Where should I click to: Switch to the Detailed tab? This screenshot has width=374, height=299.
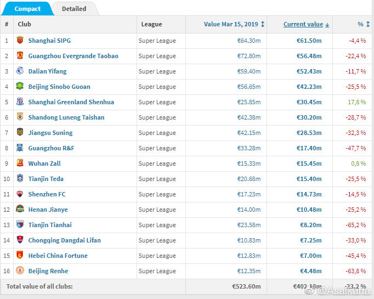coord(74,9)
